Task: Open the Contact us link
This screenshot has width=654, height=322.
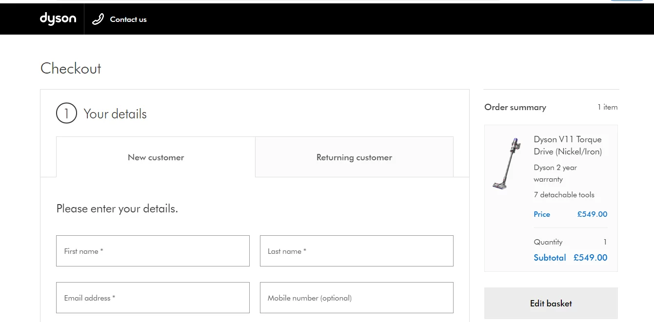Action: pos(128,19)
